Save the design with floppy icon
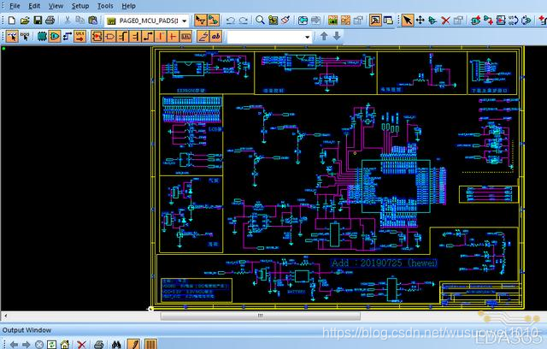Image resolution: width=547 pixels, height=349 pixels. 38,21
